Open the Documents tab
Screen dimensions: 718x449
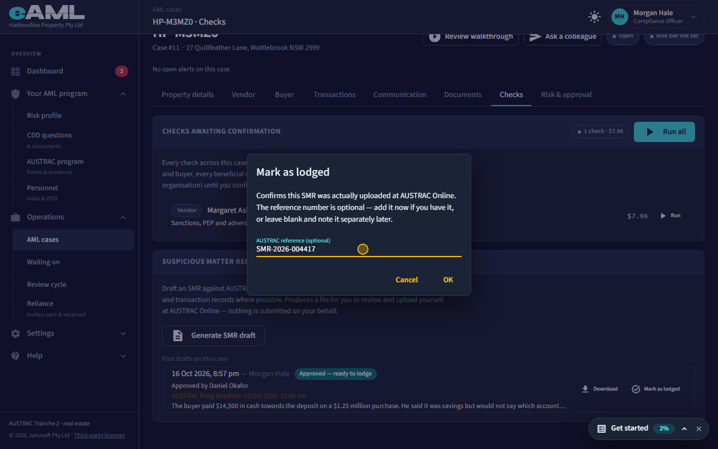coord(463,94)
